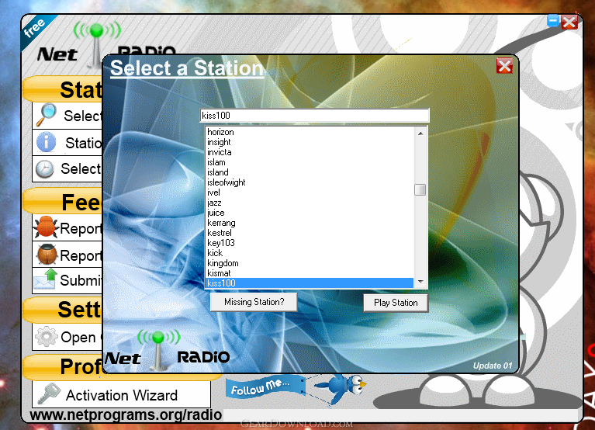Click the clock Select icon

pyautogui.click(x=45, y=169)
